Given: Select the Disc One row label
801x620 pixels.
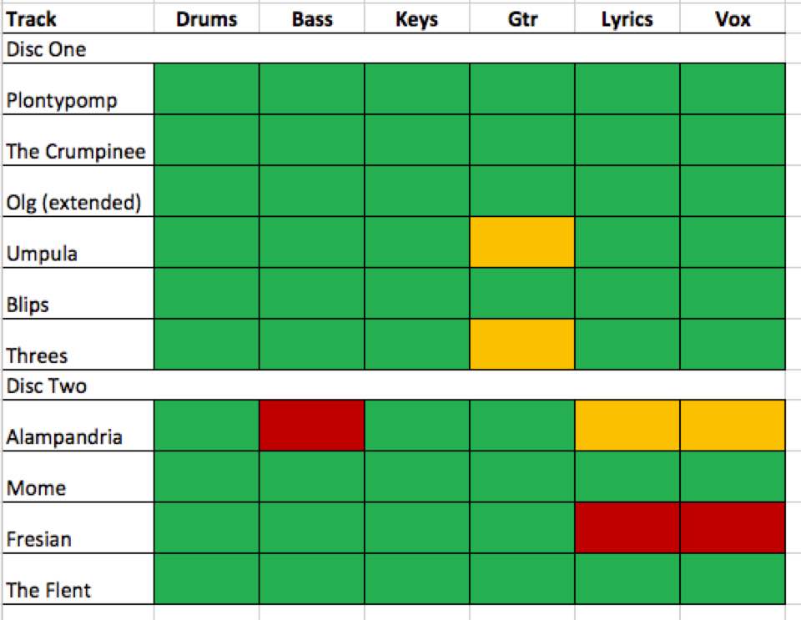Looking at the screenshot, I should (x=78, y=48).
